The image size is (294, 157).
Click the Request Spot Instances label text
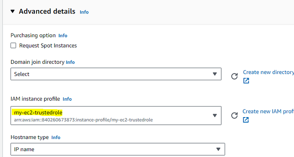[48, 45]
